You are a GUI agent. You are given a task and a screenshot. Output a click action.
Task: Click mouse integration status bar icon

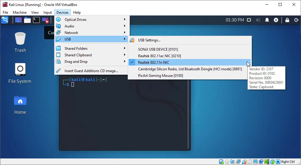click(x=272, y=161)
